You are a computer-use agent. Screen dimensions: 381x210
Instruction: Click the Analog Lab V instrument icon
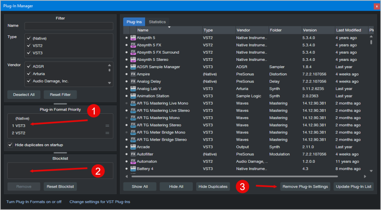[x=133, y=89]
